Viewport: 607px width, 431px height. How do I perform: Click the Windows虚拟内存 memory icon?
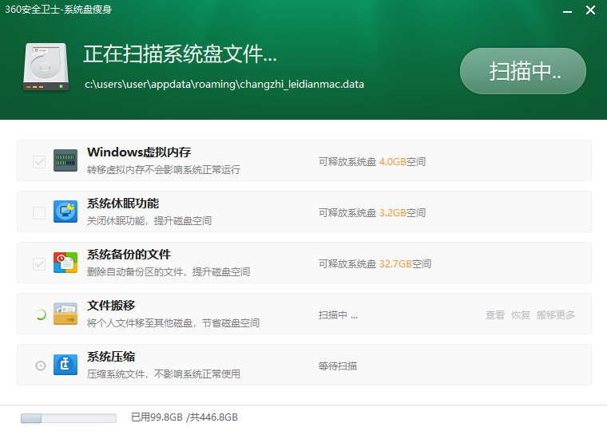65,161
